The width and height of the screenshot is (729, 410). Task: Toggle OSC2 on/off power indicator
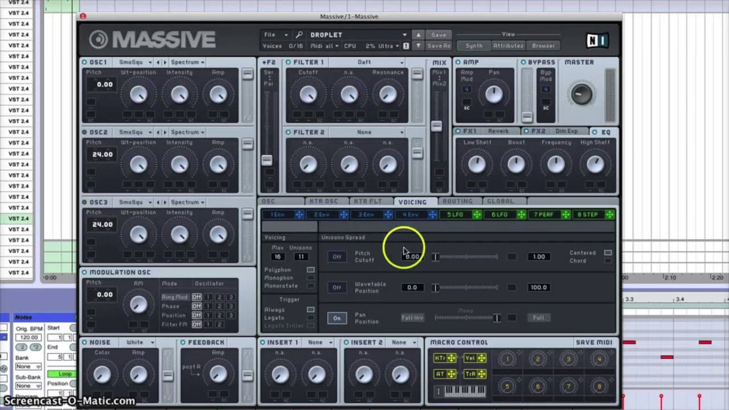coord(84,132)
